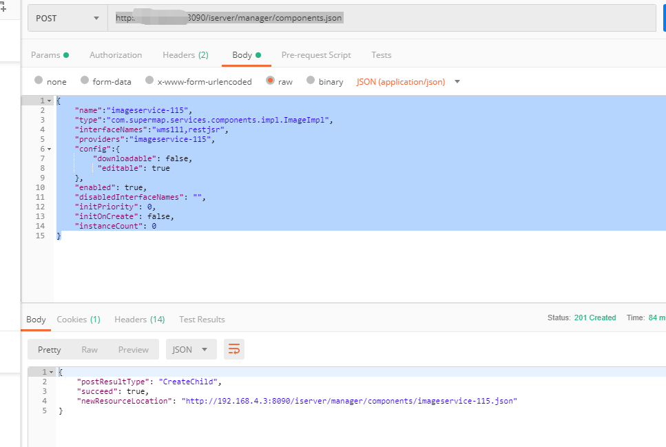Click the "initOnCreate" key on line 13
The image size is (666, 447).
[107, 216]
